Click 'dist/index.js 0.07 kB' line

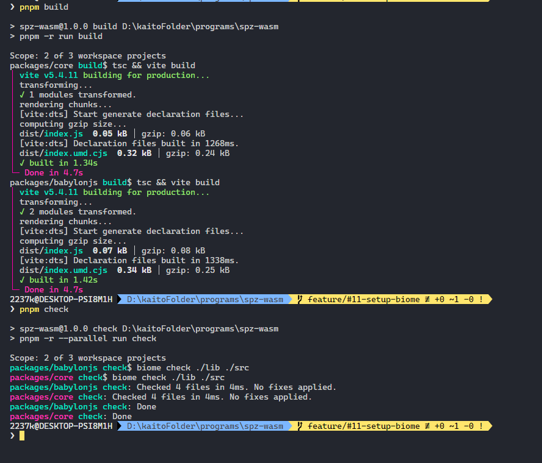(x=112, y=251)
